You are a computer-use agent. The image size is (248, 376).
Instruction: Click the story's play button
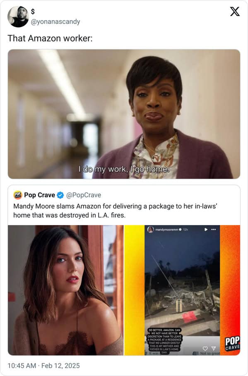(206, 230)
